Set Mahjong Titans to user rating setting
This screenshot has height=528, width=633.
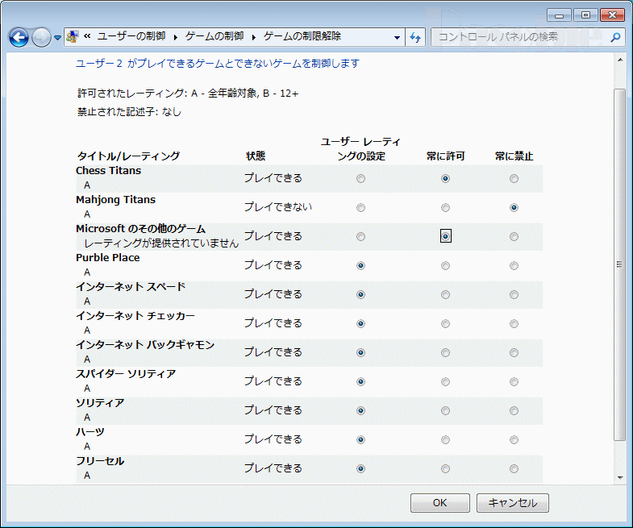click(x=361, y=207)
